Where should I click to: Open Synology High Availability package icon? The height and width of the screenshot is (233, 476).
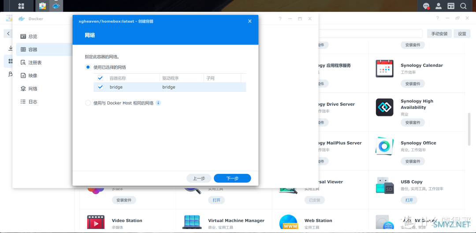coord(385,107)
